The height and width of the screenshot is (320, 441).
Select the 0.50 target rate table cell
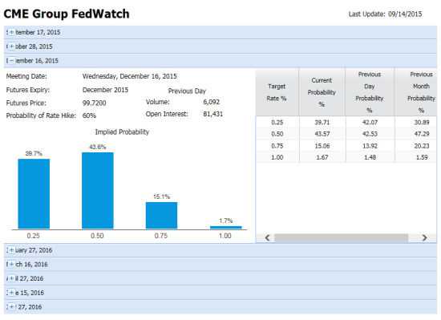tap(277, 134)
